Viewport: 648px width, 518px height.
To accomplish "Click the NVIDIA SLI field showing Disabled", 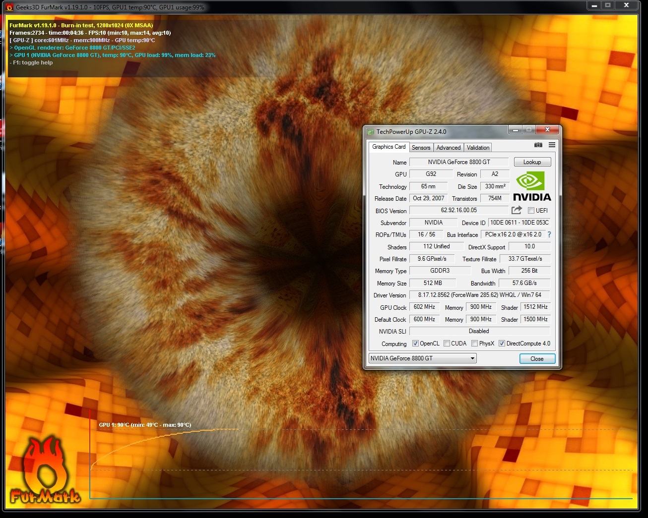I will click(x=479, y=331).
